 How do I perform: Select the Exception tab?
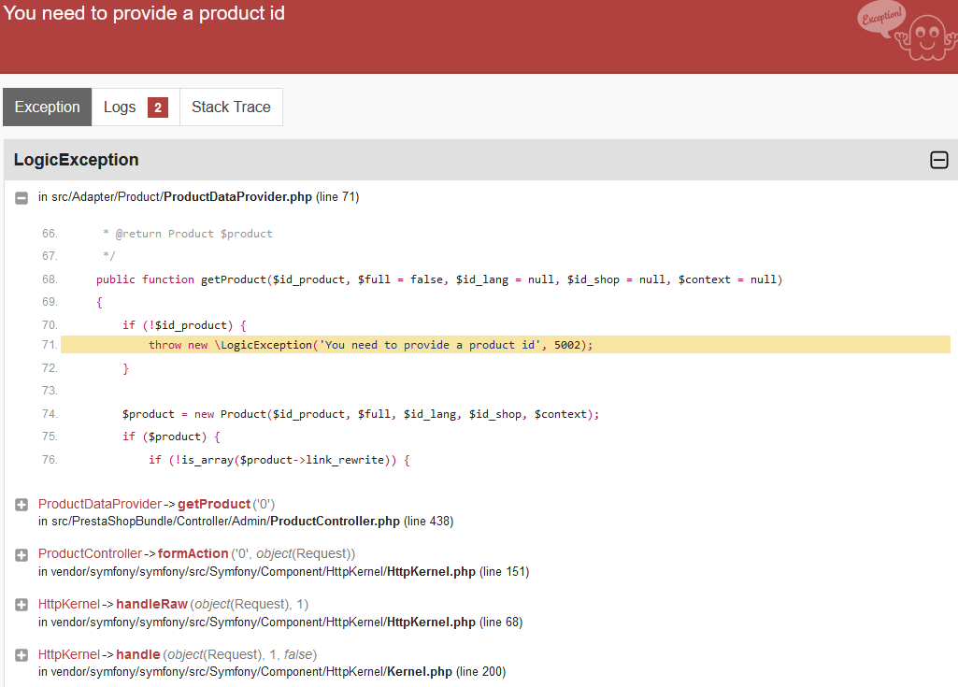coord(47,107)
